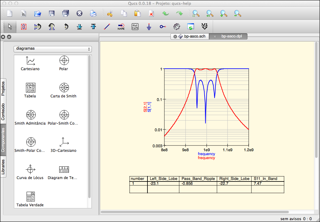This screenshot has width=320, height=222.
Task: Click the ground symbol toolbar icon
Action: pyautogui.click(x=149, y=27)
